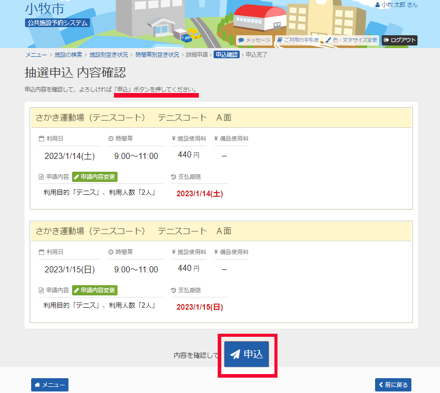Select the highlighted 申込確認 breadcrumb step
440x393 pixels.
(226, 54)
